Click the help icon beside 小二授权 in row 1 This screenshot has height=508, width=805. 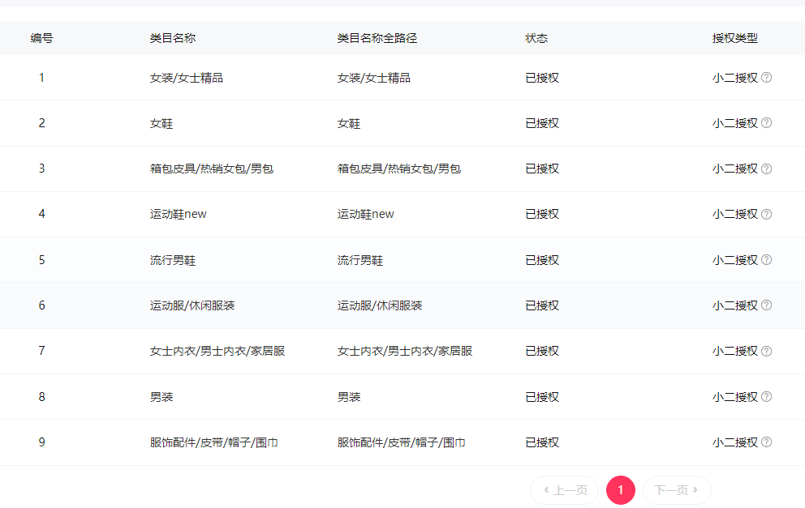(x=766, y=78)
